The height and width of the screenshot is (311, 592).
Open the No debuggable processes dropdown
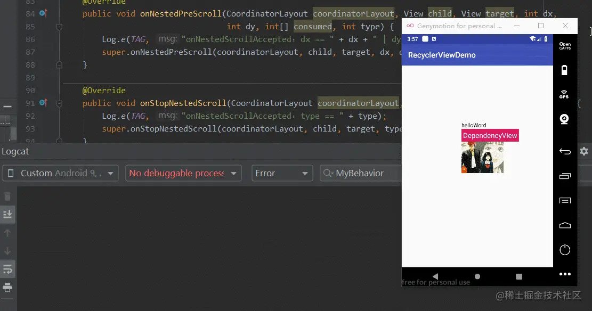[183, 173]
